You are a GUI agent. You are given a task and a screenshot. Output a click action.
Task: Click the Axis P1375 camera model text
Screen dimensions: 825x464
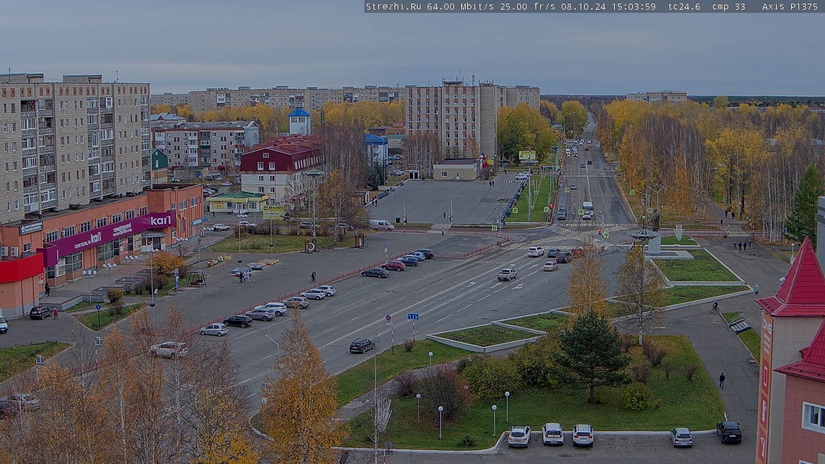[x=790, y=6]
